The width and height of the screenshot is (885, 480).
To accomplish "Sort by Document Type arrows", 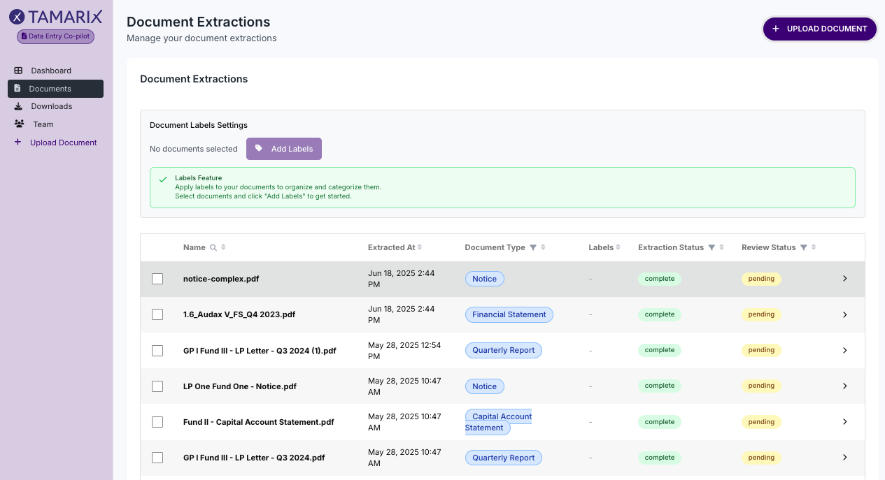I will (543, 247).
